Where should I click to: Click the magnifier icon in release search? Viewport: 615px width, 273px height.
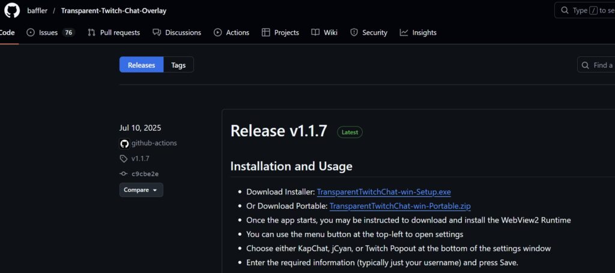click(585, 65)
